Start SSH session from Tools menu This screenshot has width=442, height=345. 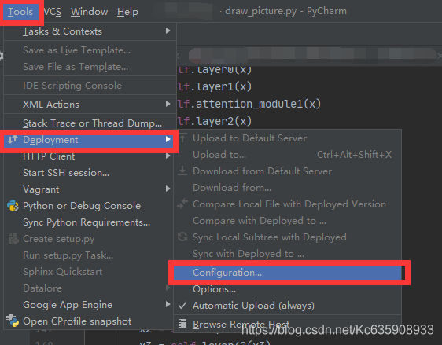[x=89, y=173]
